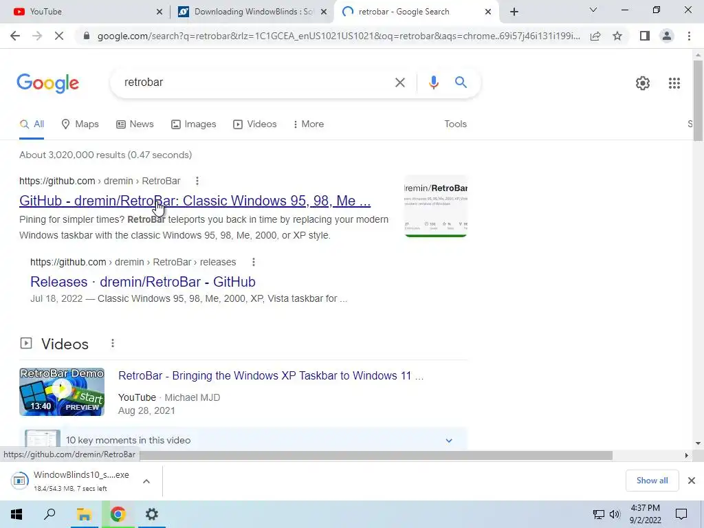Open the notification center
The image size is (704, 528).
[681, 514]
